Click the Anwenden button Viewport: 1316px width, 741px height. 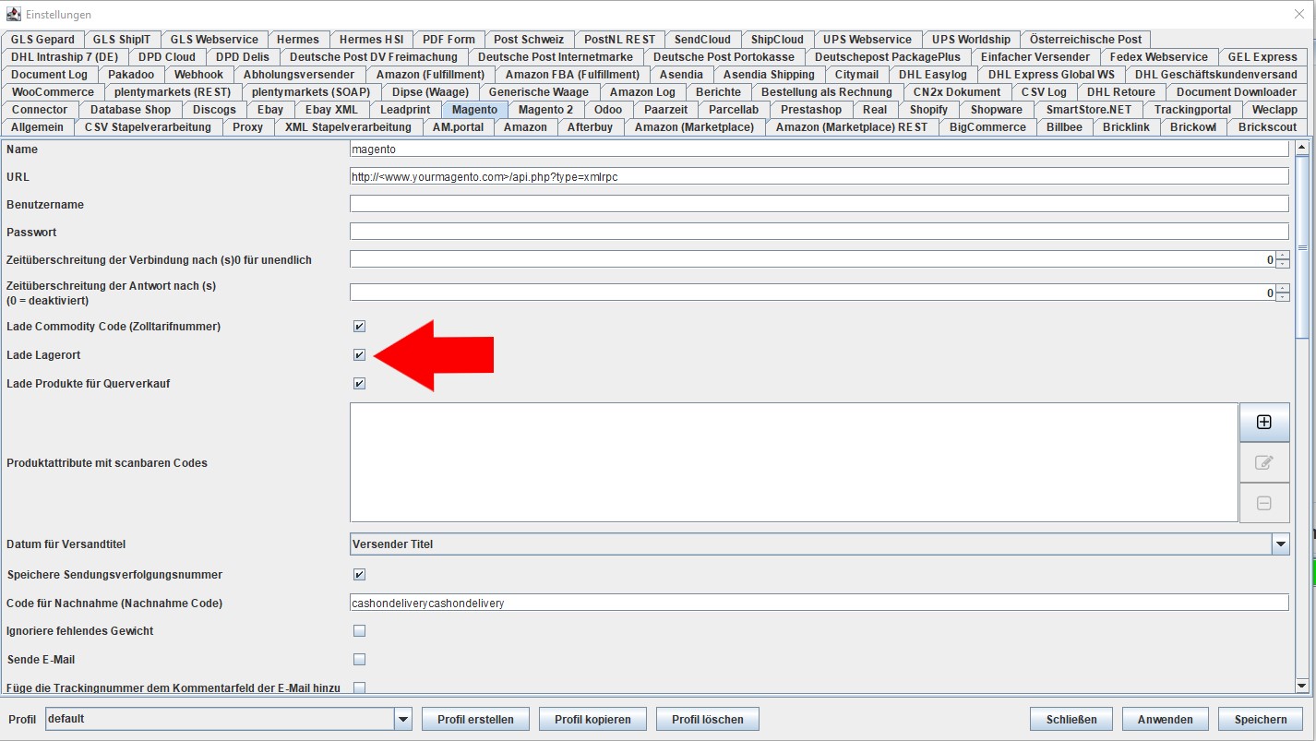1166,719
